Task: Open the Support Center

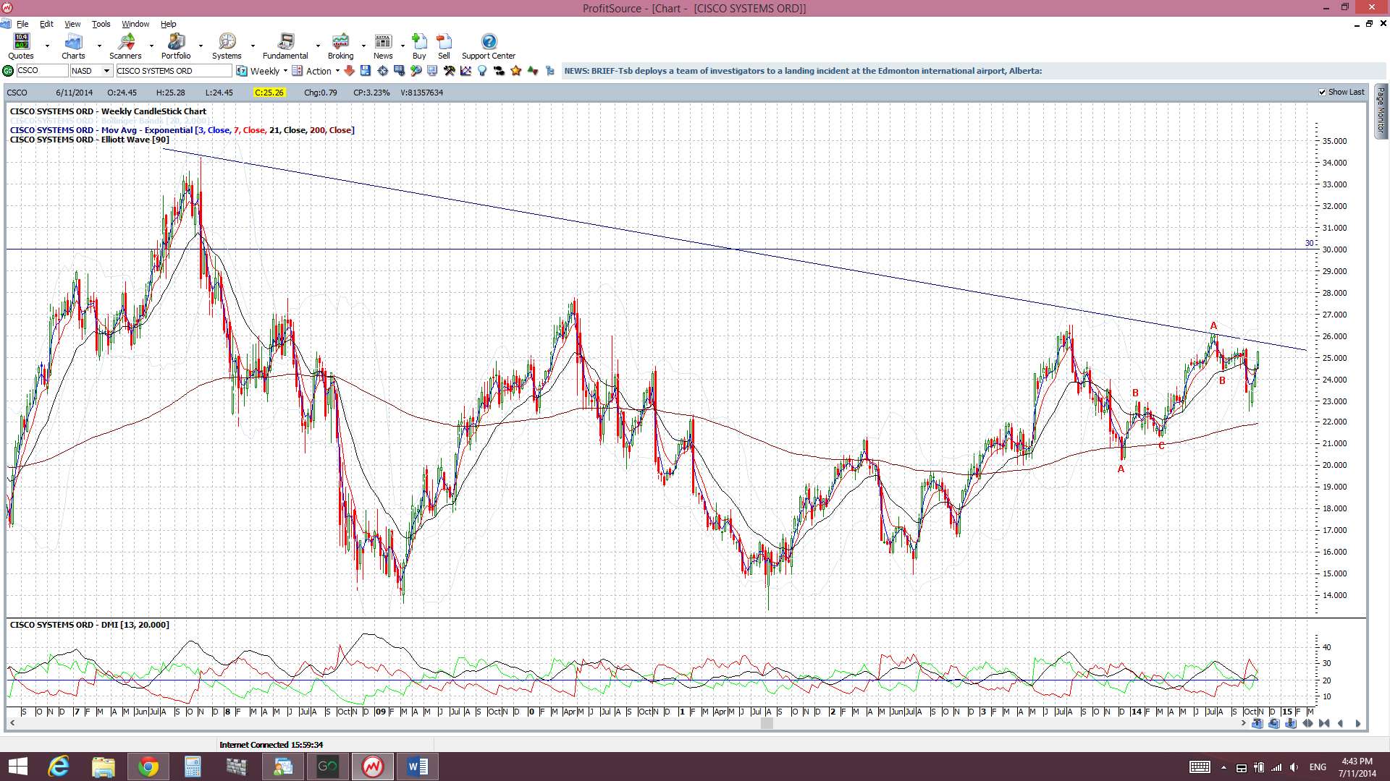Action: [489, 46]
